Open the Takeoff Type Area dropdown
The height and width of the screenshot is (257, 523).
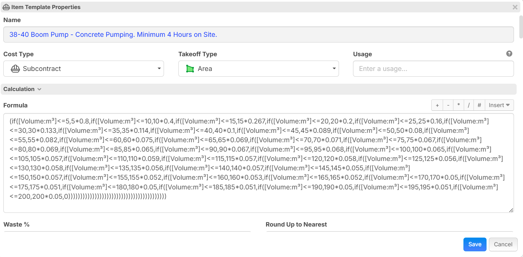tap(258, 69)
